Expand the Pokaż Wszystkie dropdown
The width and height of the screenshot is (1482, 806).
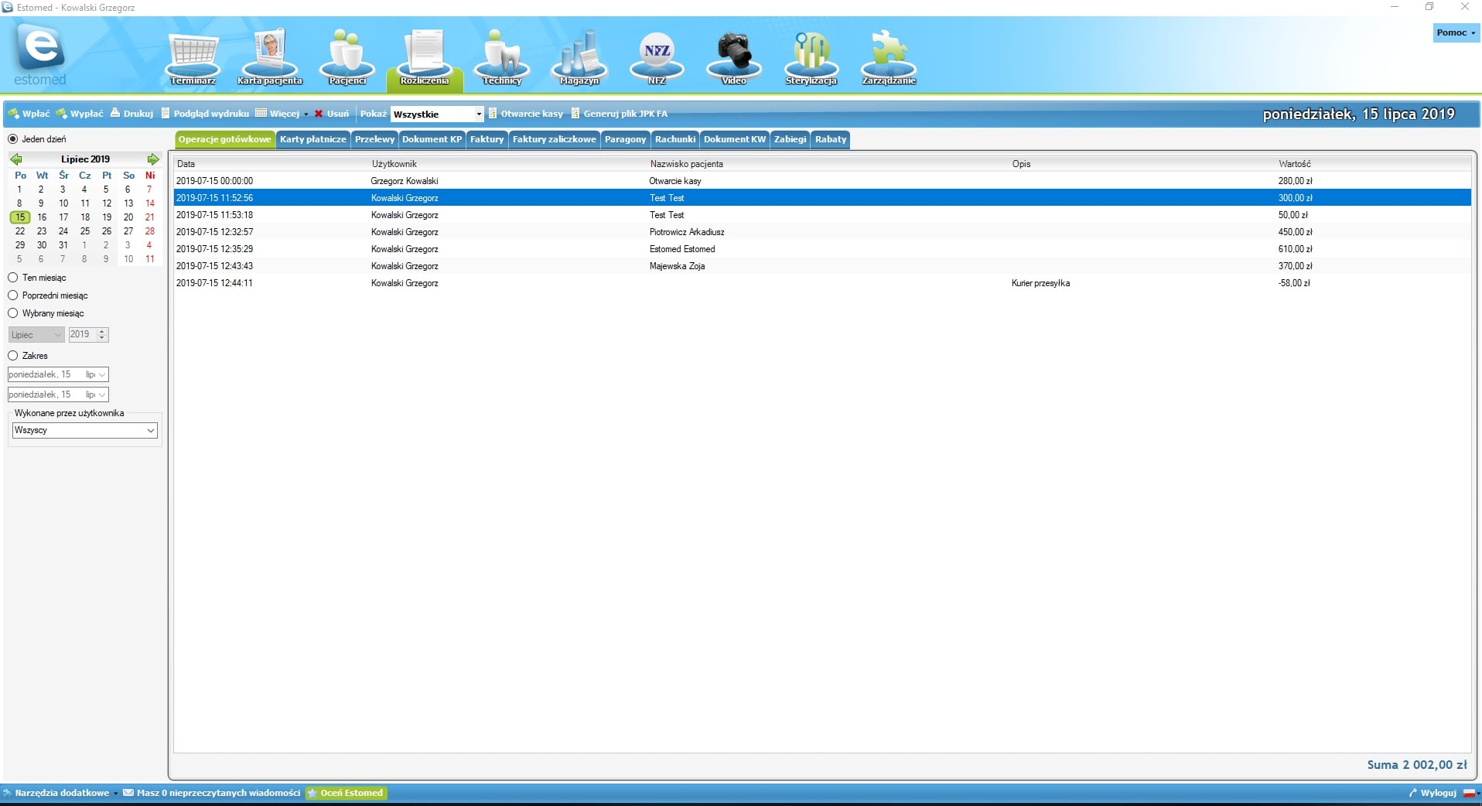(478, 114)
